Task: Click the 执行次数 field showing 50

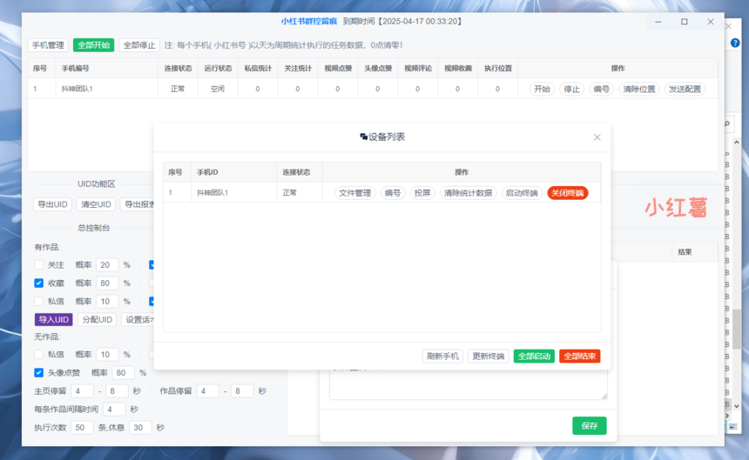Action: 82,428
